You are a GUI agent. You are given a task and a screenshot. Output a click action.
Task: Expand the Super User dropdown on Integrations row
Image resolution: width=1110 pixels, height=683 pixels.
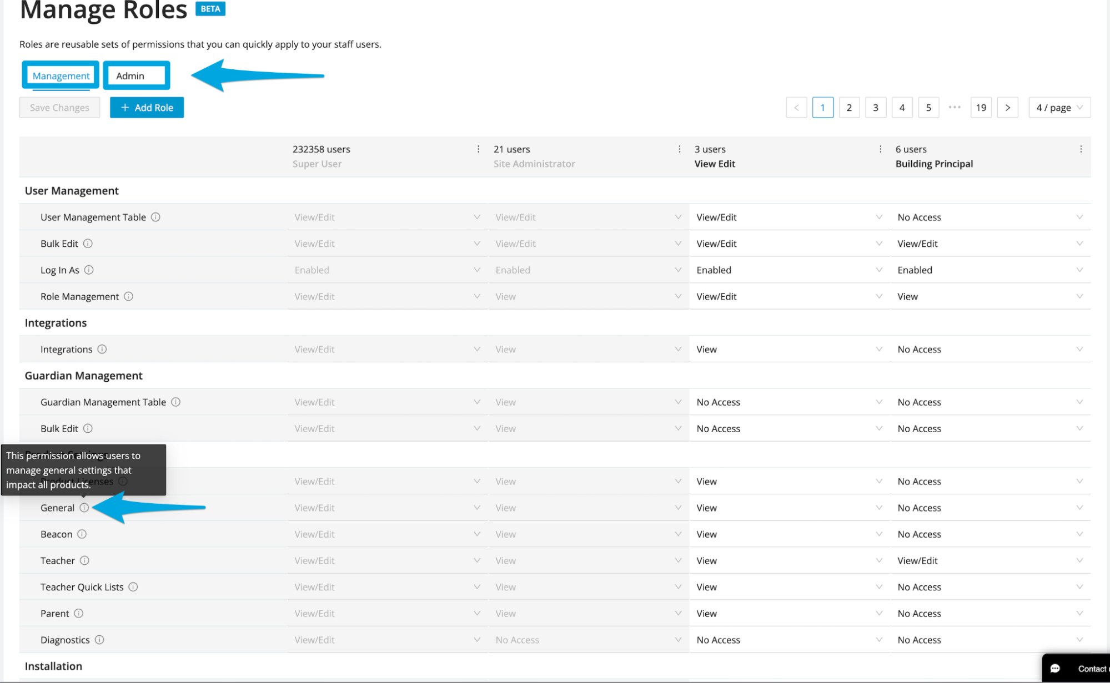click(476, 349)
